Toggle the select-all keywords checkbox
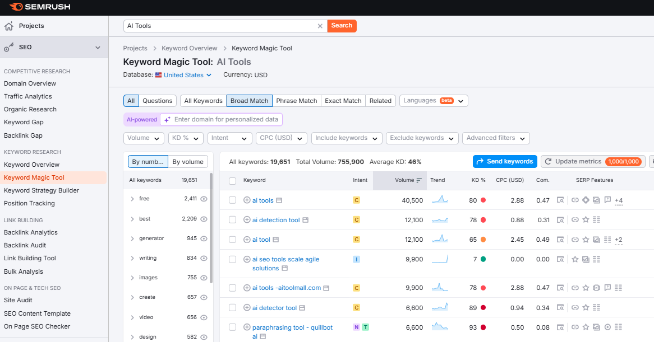Viewport: 654px width, 342px height. click(233, 181)
